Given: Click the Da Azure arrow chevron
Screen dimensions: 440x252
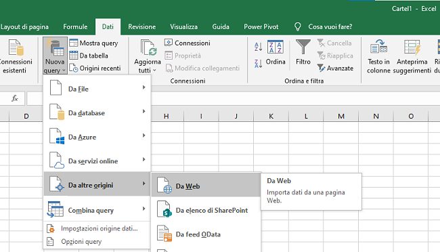Looking at the screenshot, I should (x=144, y=135).
